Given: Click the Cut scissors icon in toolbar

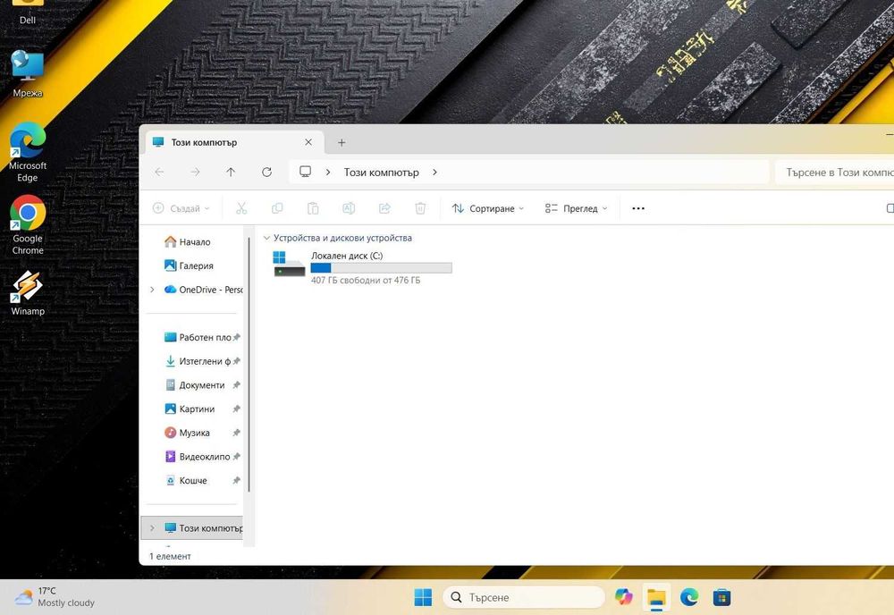Looking at the screenshot, I should (241, 208).
